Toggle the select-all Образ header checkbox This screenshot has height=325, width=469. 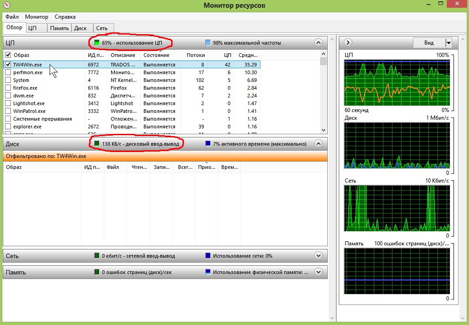8,55
